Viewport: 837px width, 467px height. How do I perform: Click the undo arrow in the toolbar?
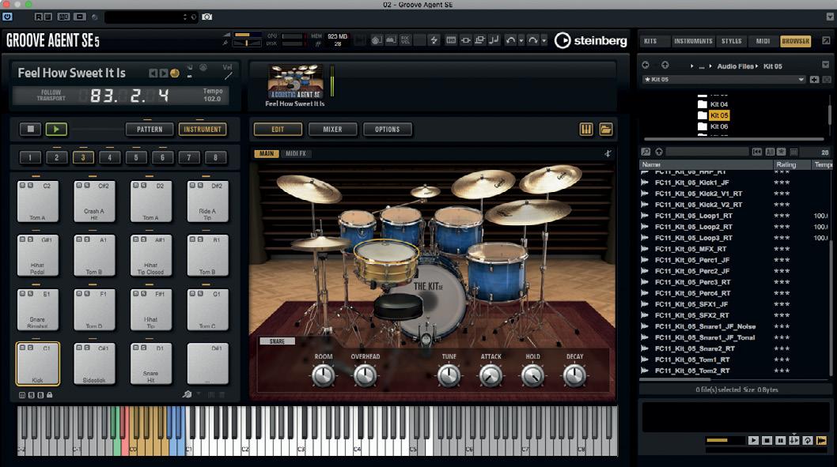[510, 40]
